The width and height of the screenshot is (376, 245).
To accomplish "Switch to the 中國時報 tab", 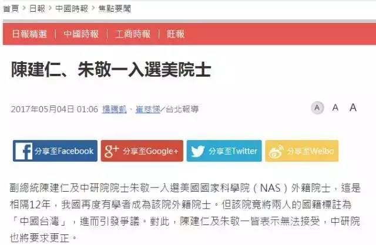I will 81,34.
